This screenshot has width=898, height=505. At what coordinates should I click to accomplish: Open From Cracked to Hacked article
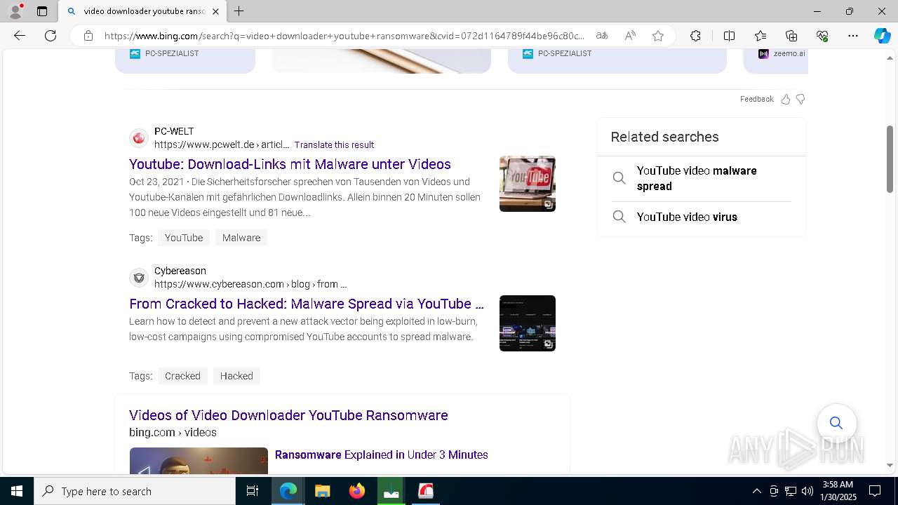pos(307,304)
